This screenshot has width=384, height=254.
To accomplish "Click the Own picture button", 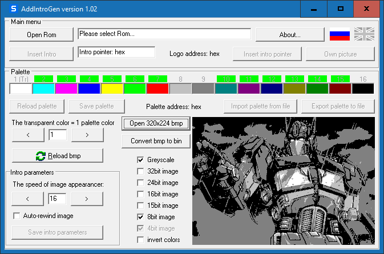I will pyautogui.click(x=340, y=54).
